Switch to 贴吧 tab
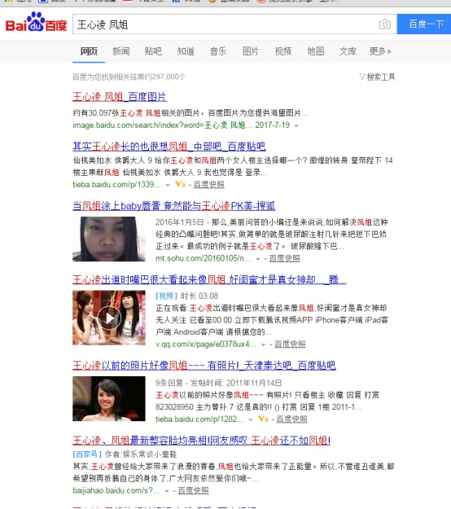The image size is (451, 509). click(153, 51)
